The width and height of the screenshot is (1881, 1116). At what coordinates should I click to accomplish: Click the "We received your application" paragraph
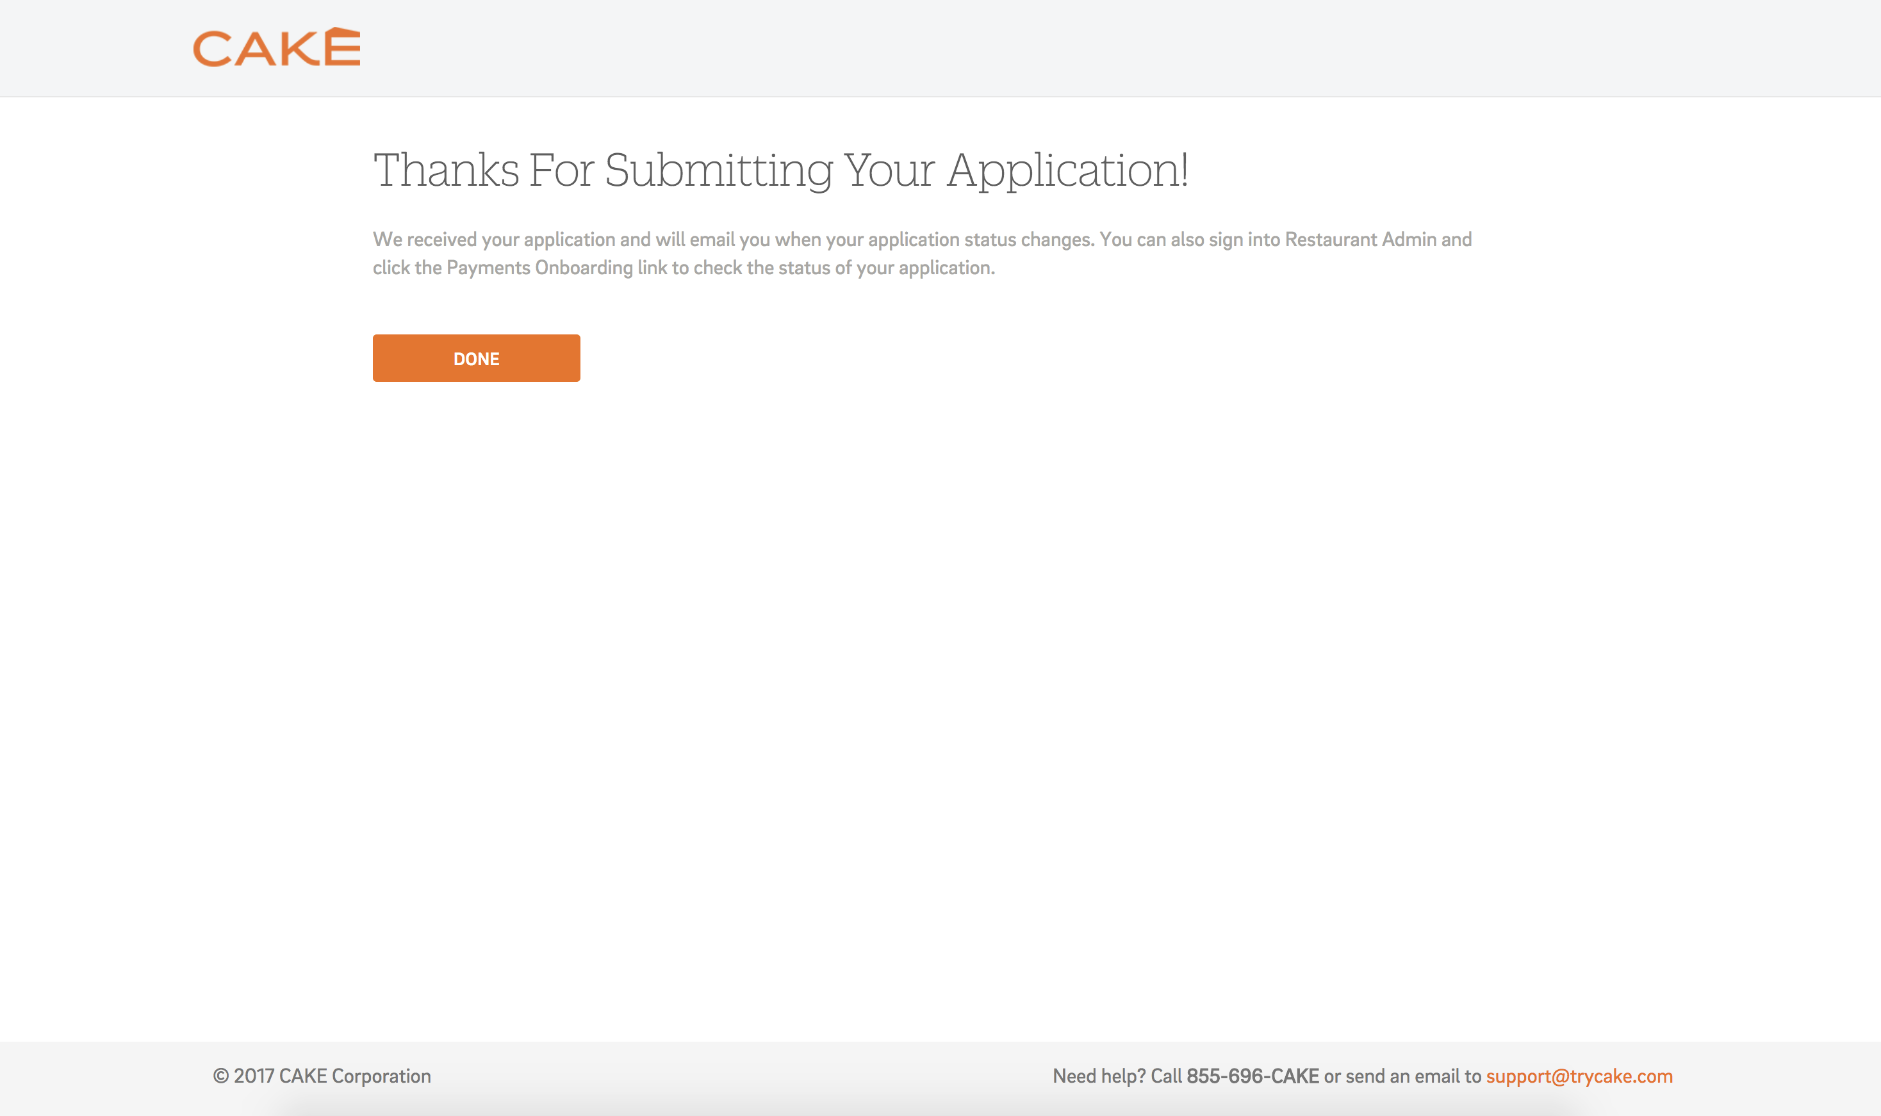(922, 254)
